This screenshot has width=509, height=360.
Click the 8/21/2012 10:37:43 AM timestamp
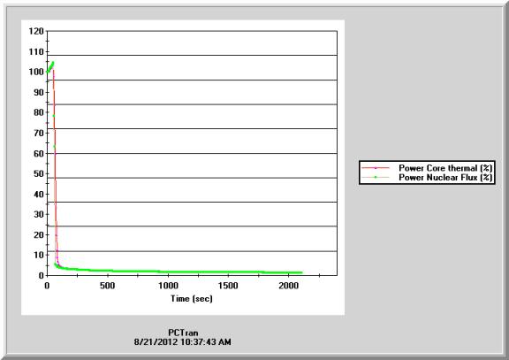(x=182, y=341)
